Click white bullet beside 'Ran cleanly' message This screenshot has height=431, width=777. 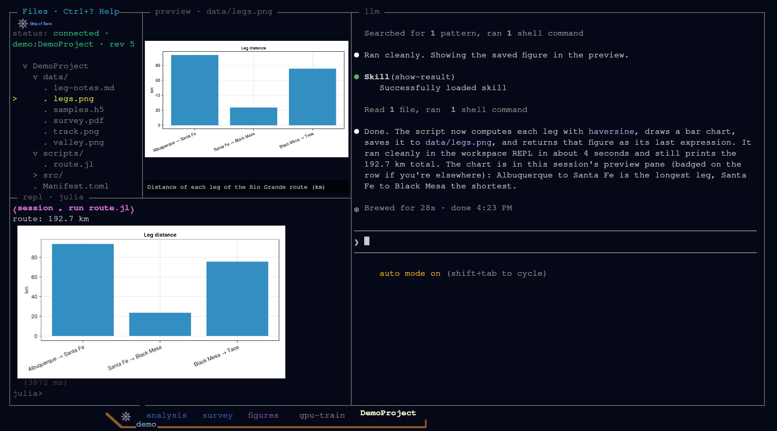click(x=357, y=55)
